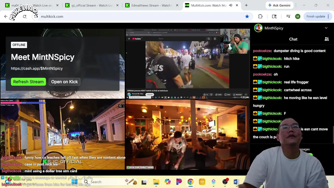Click the Refresh Stream button
The width and height of the screenshot is (334, 188).
[x=28, y=82]
